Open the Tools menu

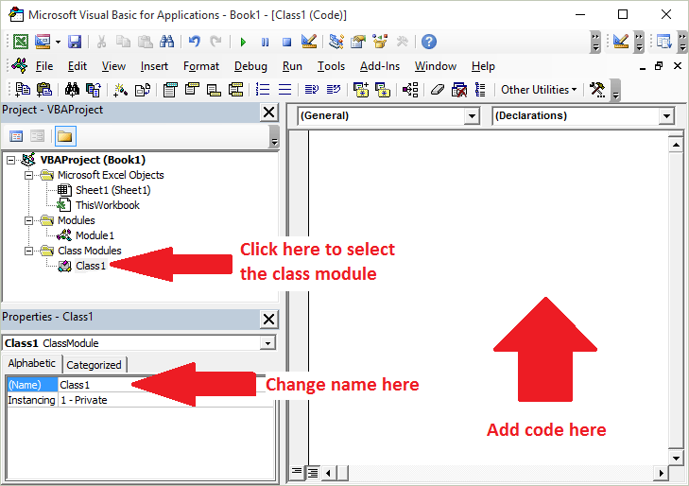(331, 66)
